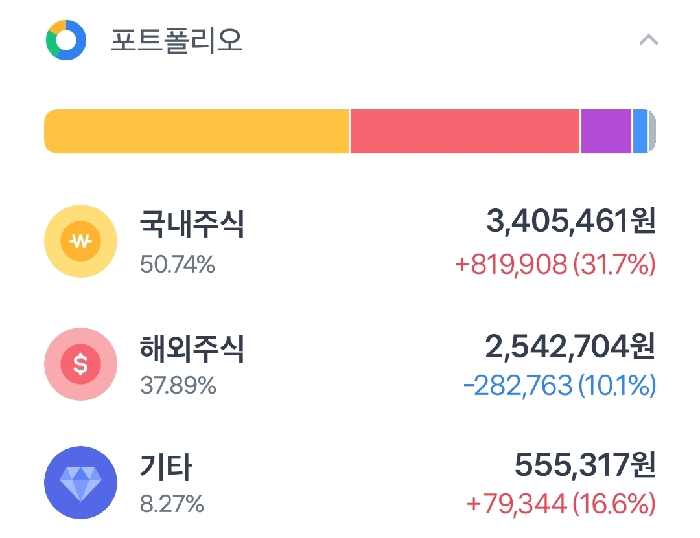Open the 해외주식 holdings label

192,348
